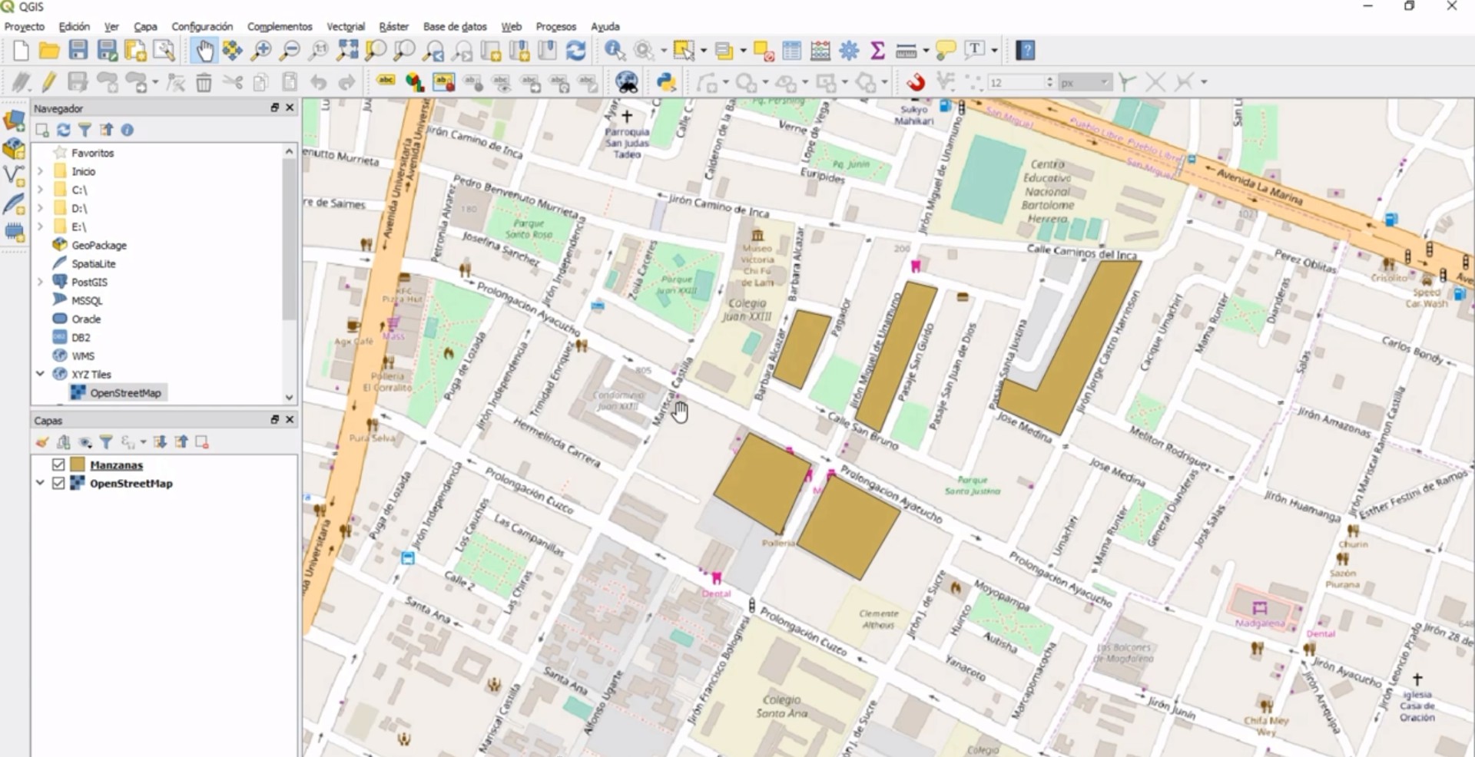Expand the PostGIS connections node
This screenshot has width=1475, height=757.
(40, 282)
